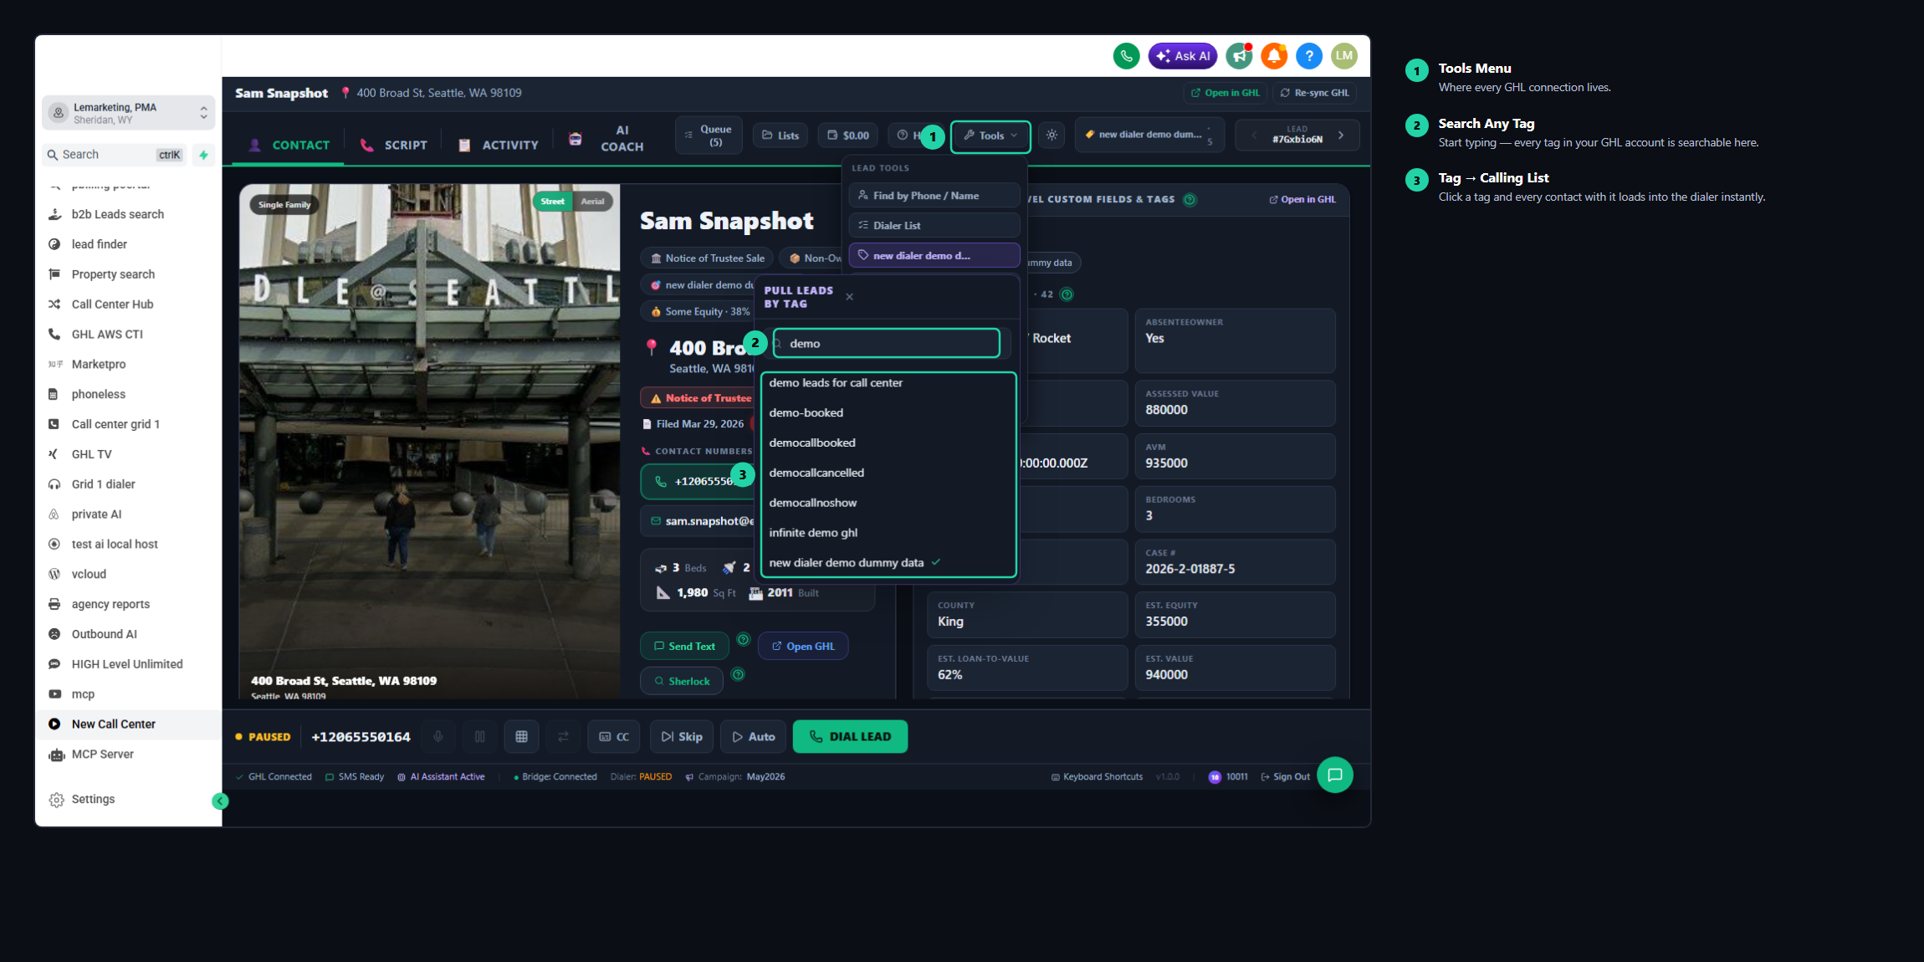Toggle Auto dialing mode
The image size is (1924, 962).
pyautogui.click(x=753, y=737)
